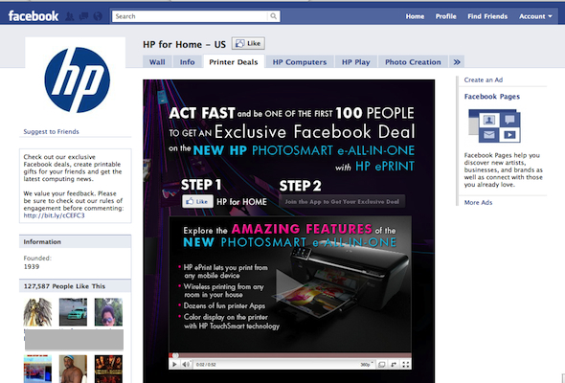Click the Facebook logo in the header
This screenshot has width=565, height=383.
[x=34, y=16]
